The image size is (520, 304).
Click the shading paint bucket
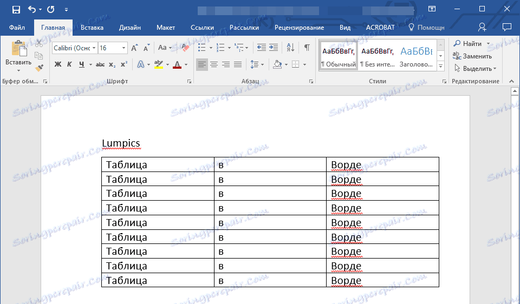277,64
